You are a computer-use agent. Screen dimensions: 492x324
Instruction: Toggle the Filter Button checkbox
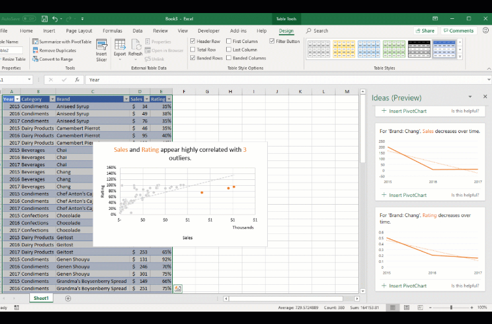(272, 41)
